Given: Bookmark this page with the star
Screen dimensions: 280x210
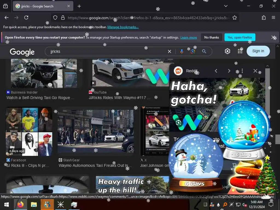Looking at the screenshot, I should [234, 17].
